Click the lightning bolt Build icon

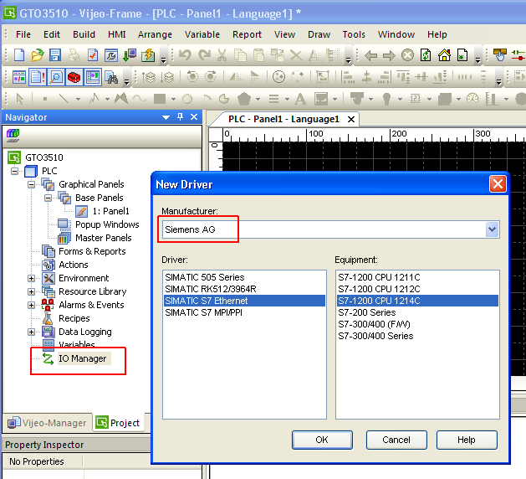pyautogui.click(x=148, y=55)
